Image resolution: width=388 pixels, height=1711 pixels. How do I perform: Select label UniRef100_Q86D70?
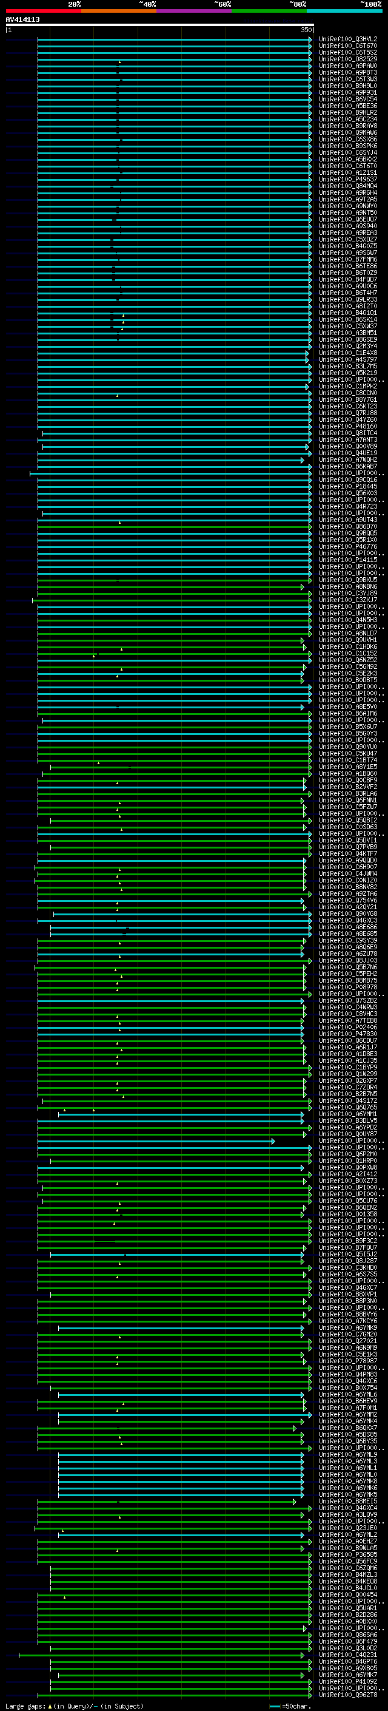pyautogui.click(x=348, y=527)
